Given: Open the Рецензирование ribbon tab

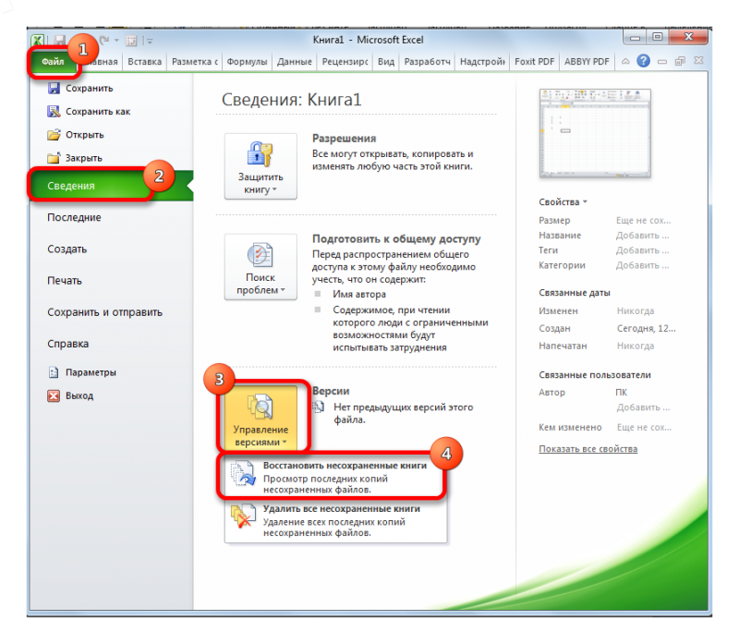Looking at the screenshot, I should click(x=345, y=62).
